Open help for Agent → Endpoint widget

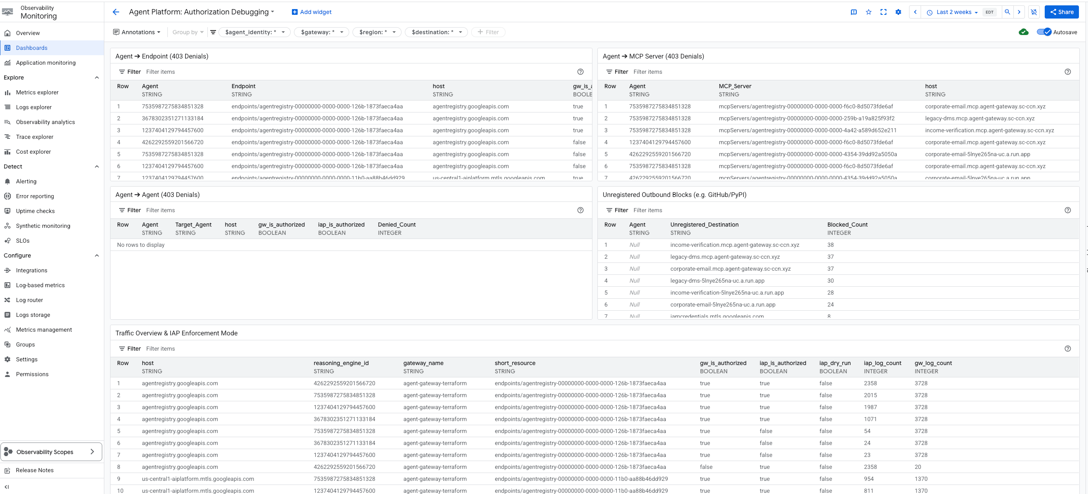(x=580, y=72)
